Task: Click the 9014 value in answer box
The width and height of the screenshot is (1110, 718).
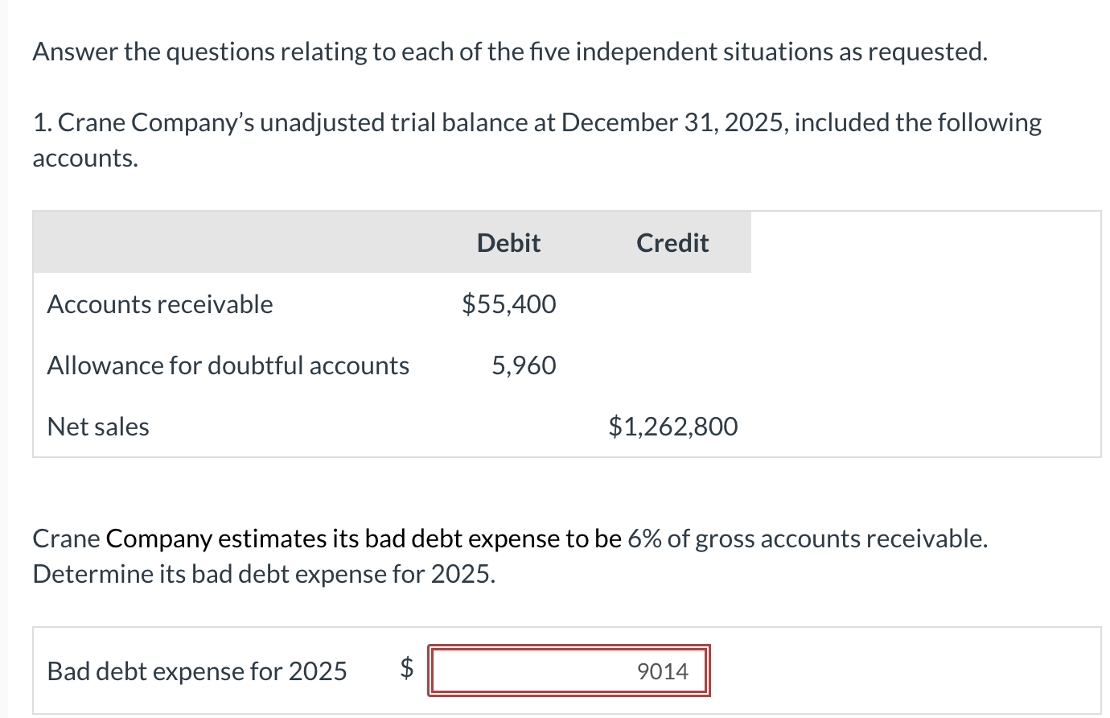Action: 662,671
